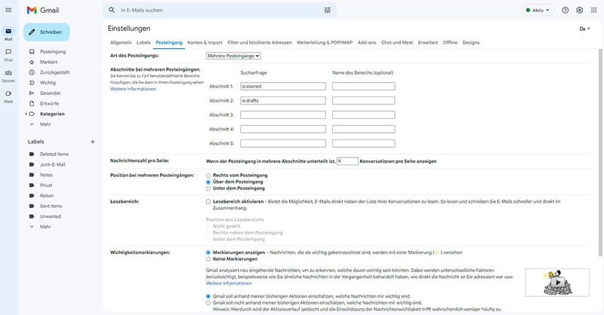This screenshot has width=604, height=315.
Task: Open the Labels settings tab
Action: point(143,43)
